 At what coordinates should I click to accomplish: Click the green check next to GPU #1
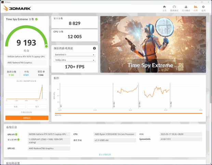coord(16,134)
